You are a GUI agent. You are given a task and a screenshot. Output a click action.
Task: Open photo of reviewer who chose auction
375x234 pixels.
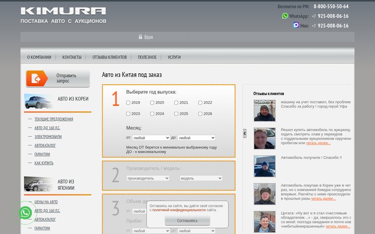[265, 138]
